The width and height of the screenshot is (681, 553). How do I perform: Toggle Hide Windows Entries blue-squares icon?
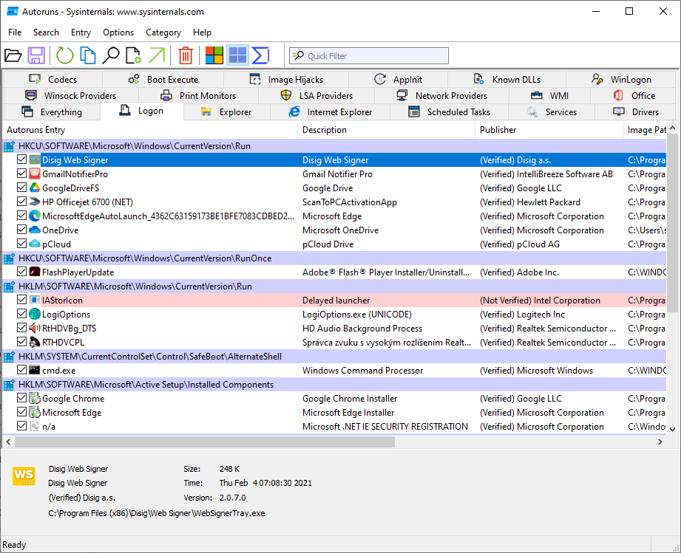pos(237,55)
